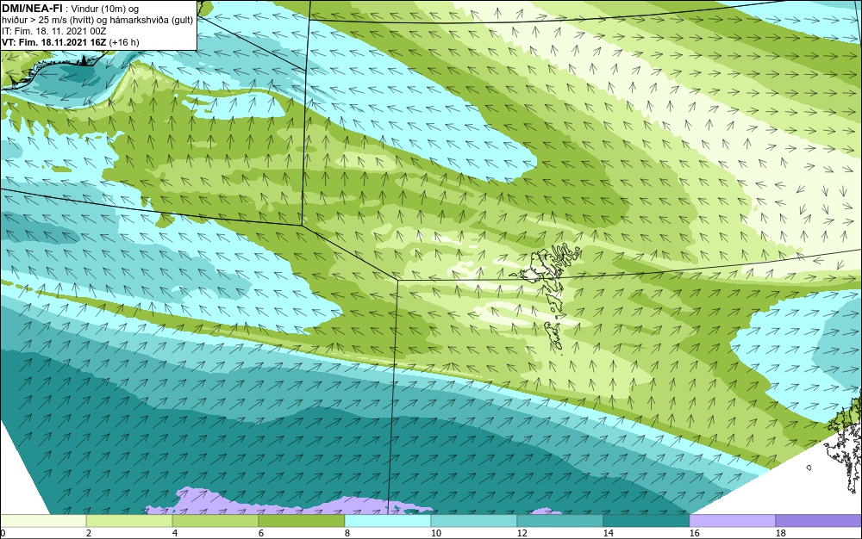
Task: Click the 6–8 m/s olive green legend swatch
Action: pos(301,521)
